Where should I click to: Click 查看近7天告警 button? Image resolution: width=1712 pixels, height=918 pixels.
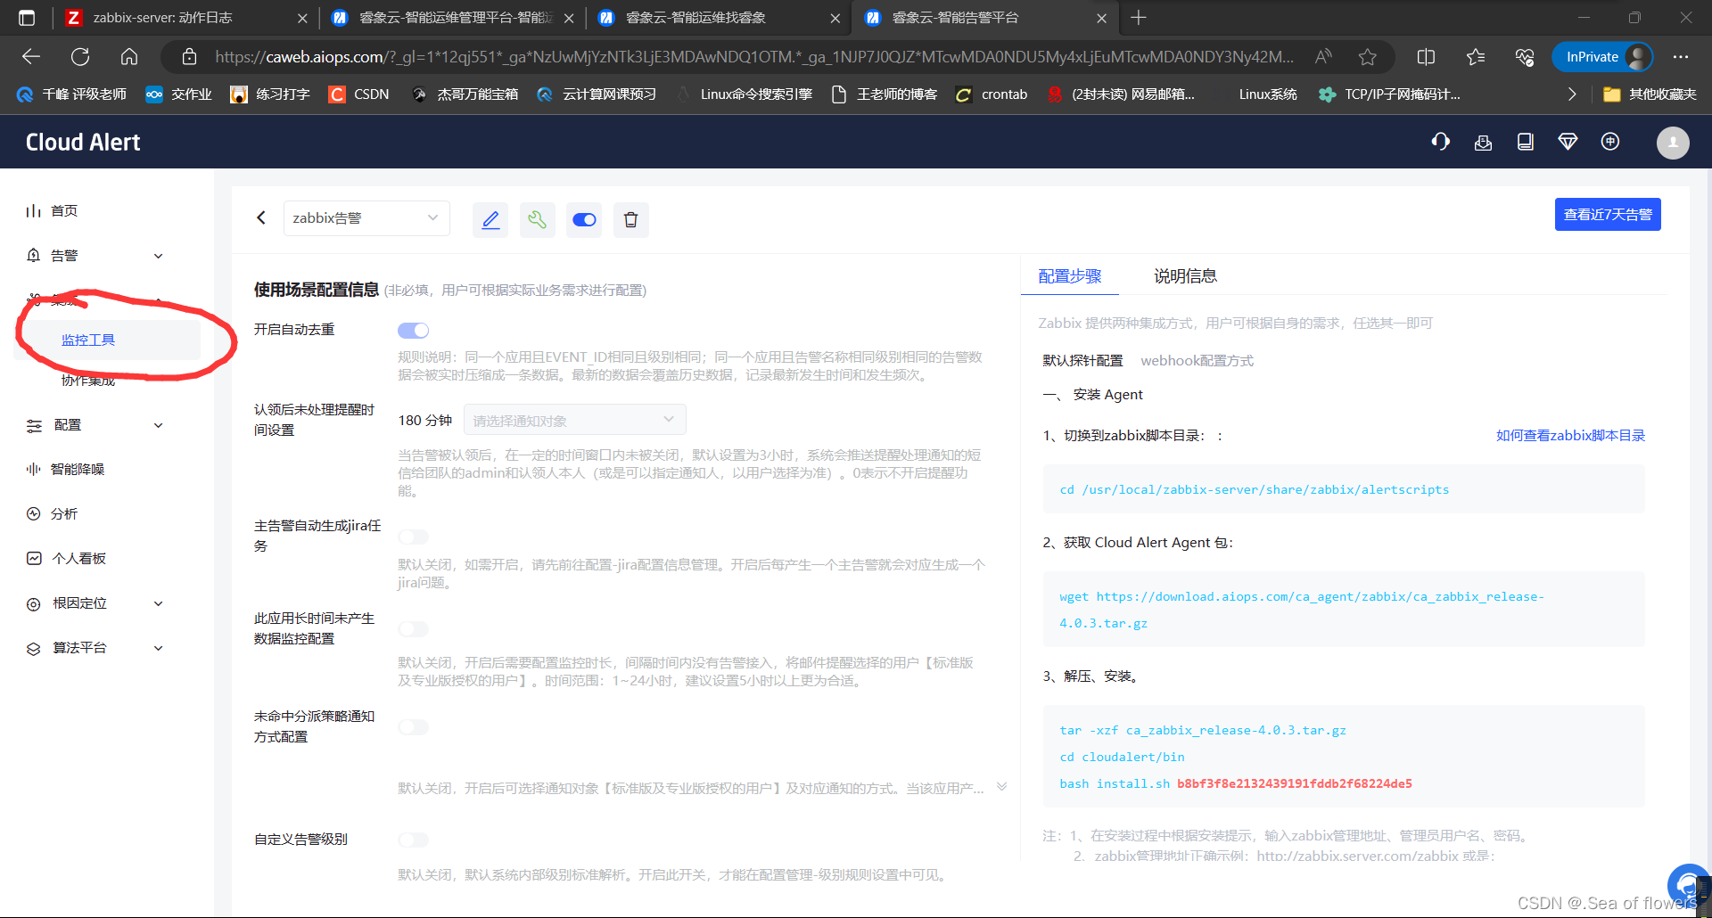pyautogui.click(x=1608, y=215)
